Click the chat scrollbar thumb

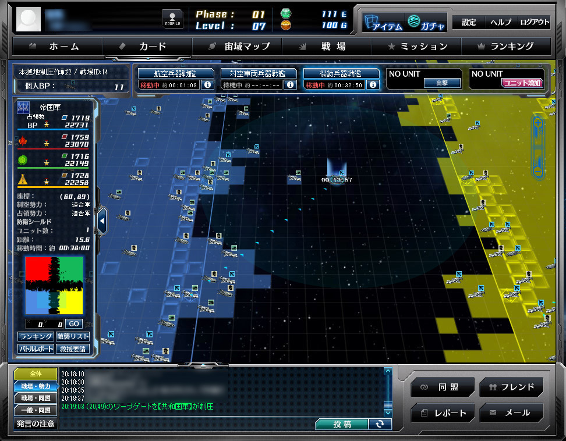click(388, 406)
